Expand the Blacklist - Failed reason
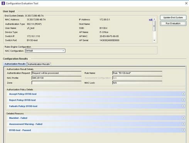Image resolution: width=189 pixels, height=143 pixels. 183,118
